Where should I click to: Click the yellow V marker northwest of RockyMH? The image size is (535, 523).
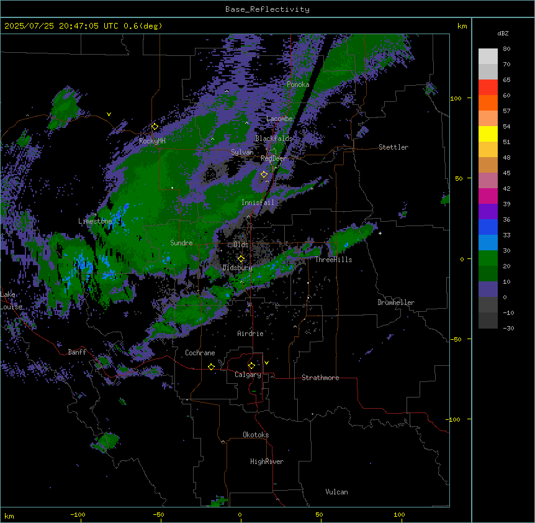coord(109,114)
